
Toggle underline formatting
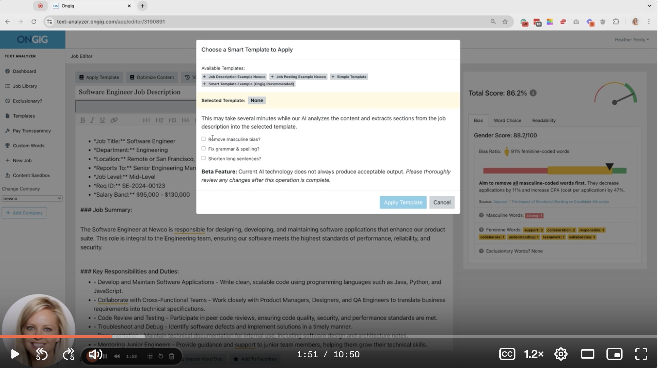102,120
